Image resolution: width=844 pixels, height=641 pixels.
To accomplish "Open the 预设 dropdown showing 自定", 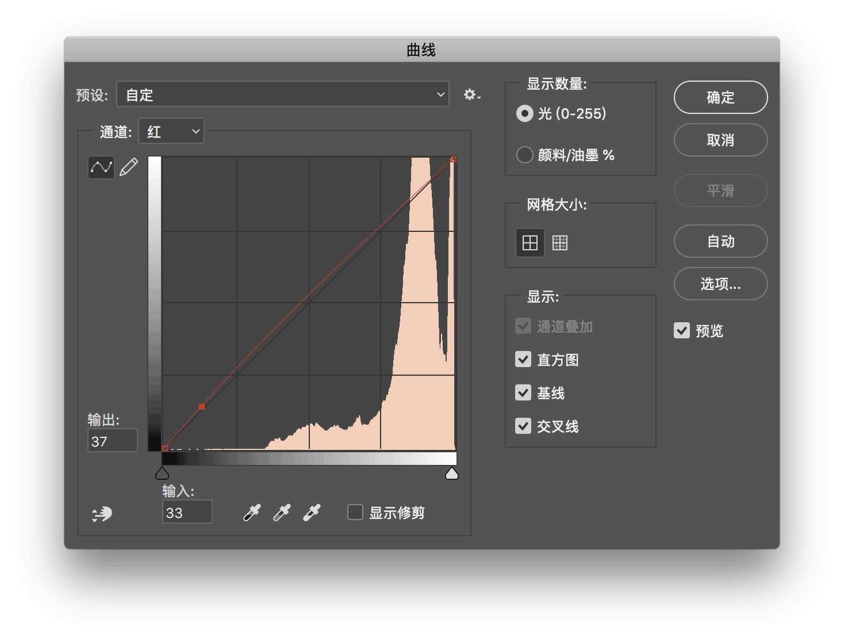I will pyautogui.click(x=283, y=94).
